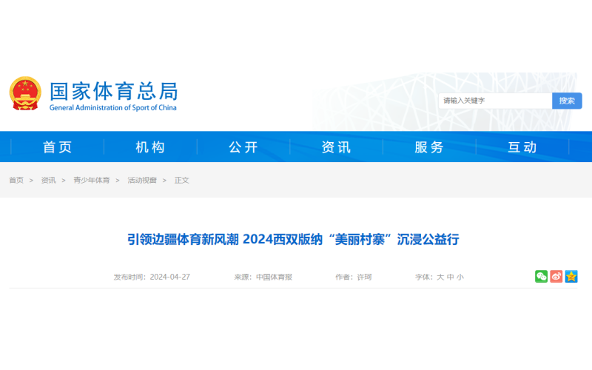Go to 青少年体育 in the breadcrumb
Viewport: 592px width, 370px height.
click(91, 180)
